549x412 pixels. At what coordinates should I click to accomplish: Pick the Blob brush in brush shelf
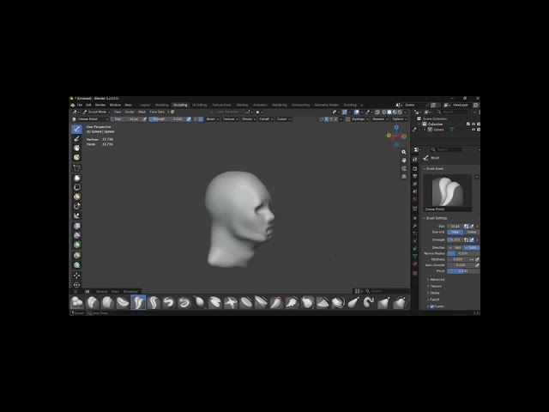(76, 302)
